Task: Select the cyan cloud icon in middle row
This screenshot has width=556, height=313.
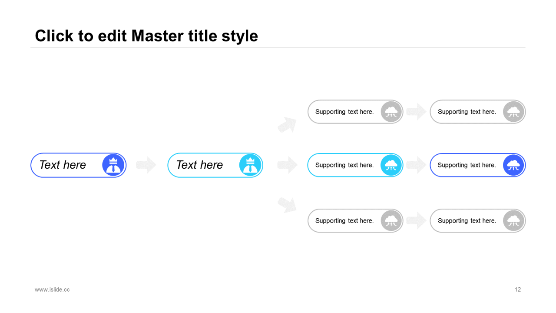Action: (x=391, y=165)
